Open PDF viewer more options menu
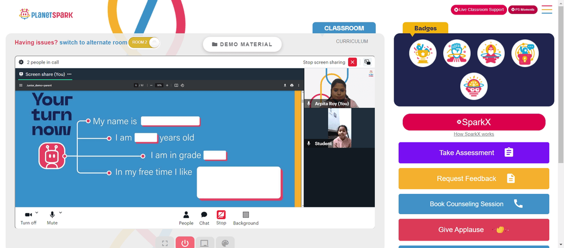 point(298,86)
